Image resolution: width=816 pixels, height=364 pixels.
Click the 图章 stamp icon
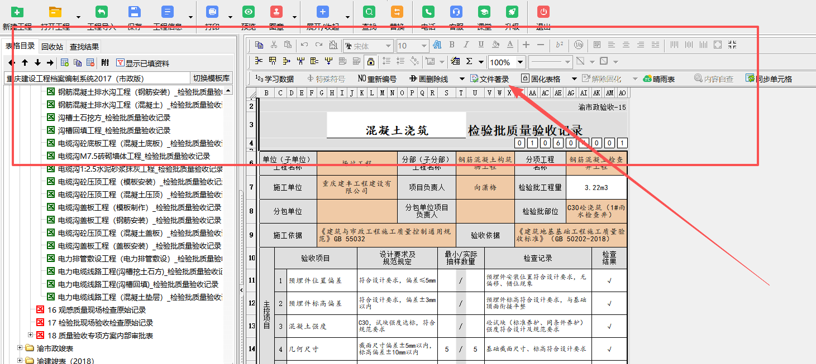276,11
